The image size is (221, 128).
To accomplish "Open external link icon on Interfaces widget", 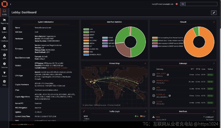I will pyautogui.click(x=214, y=111).
